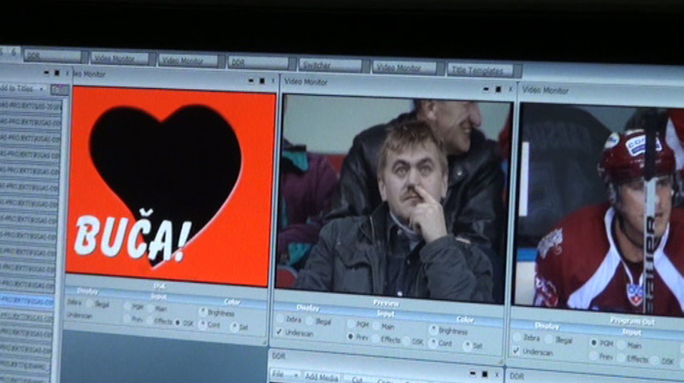The height and width of the screenshot is (383, 684).
Task: Click the gray handle right of Switcher tab
Action: 366,67
